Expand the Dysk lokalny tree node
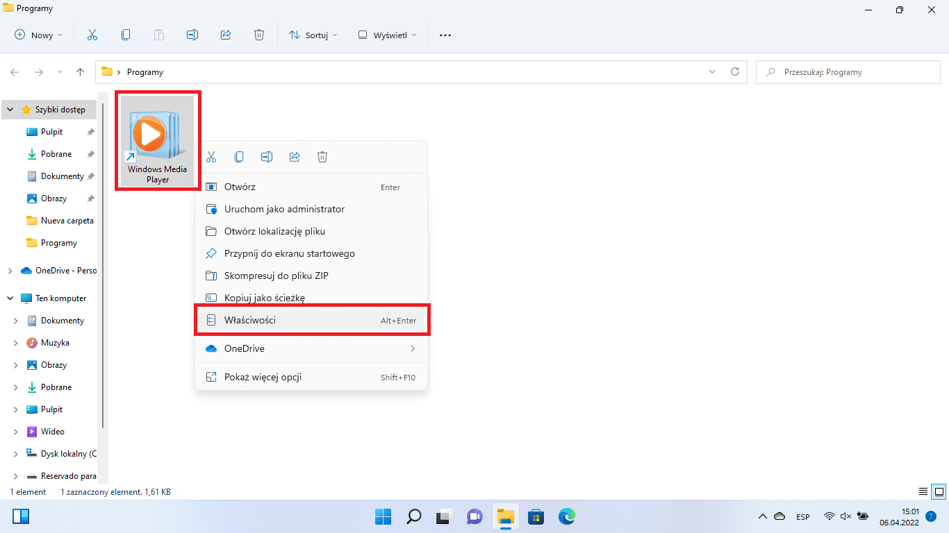Screen dimensions: 949x533 (16, 454)
